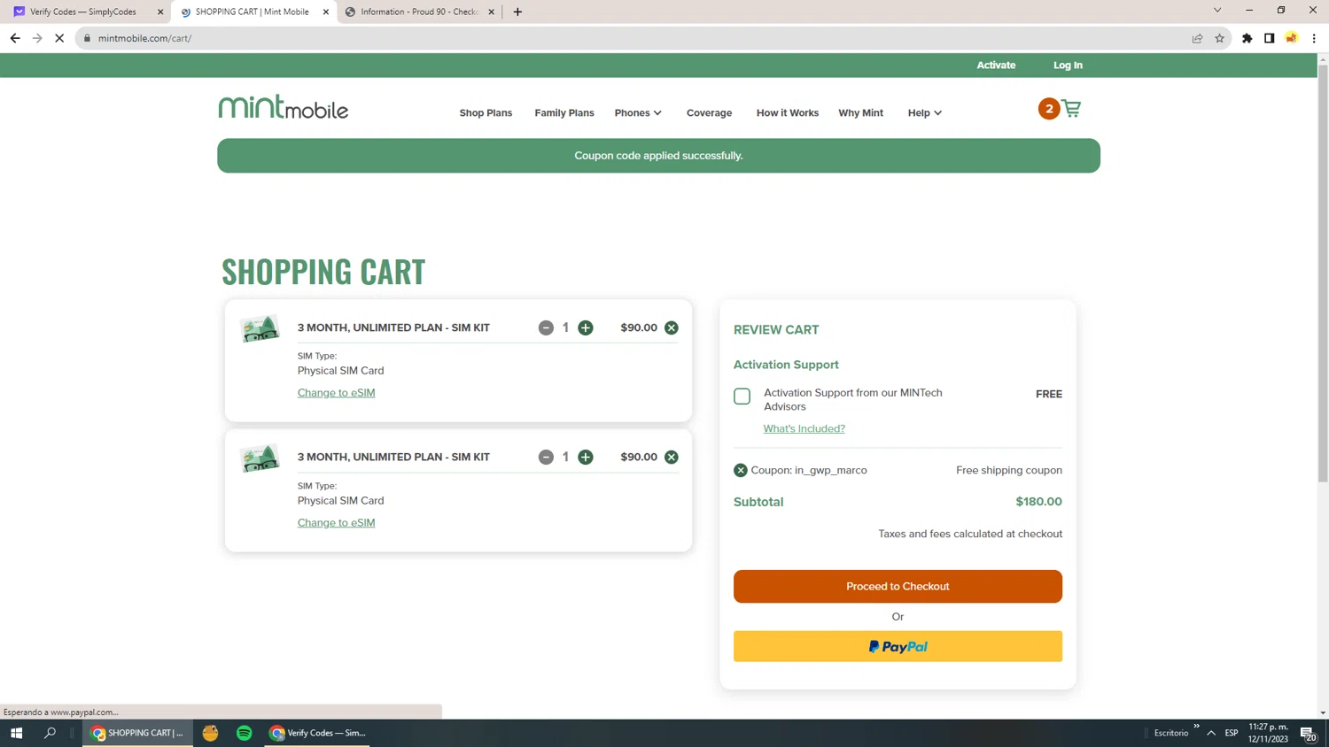Viewport: 1329px width, 747px height.
Task: Open Spotify from the taskbar
Action: tap(245, 733)
